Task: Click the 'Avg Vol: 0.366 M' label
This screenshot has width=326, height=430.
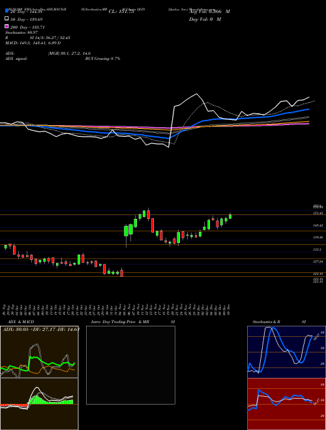Action: [x=209, y=12]
